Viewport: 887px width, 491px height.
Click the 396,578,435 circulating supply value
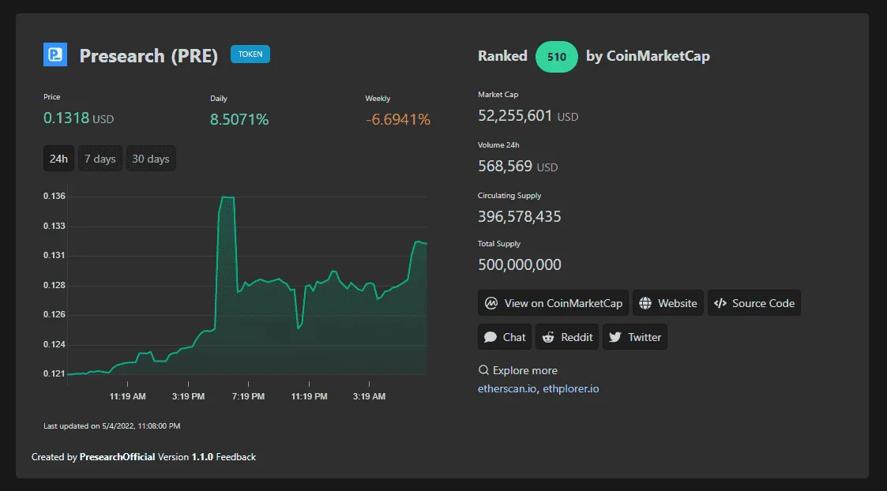519,216
